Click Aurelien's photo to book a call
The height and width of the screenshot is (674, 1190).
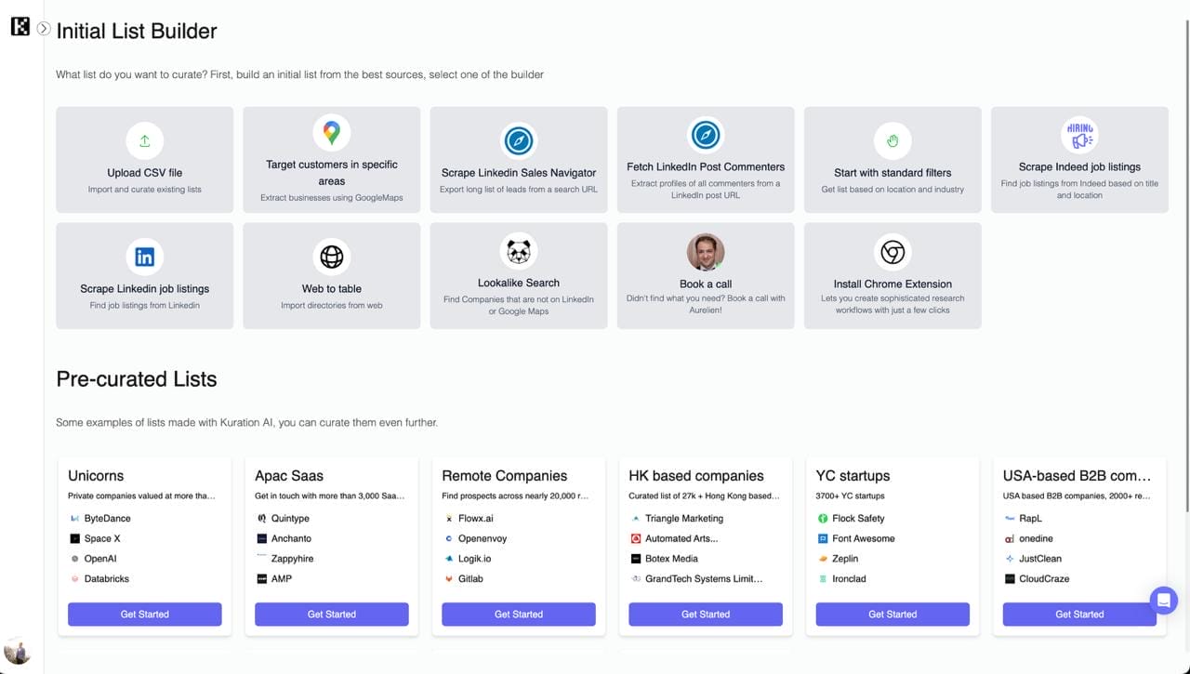(706, 252)
